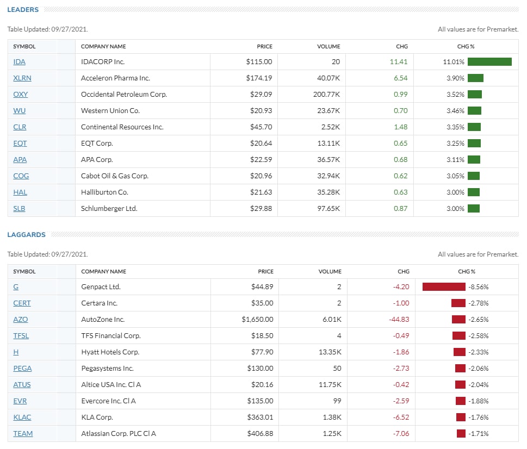
Task: Click the LAGGARDS section heading
Action: click(x=26, y=234)
